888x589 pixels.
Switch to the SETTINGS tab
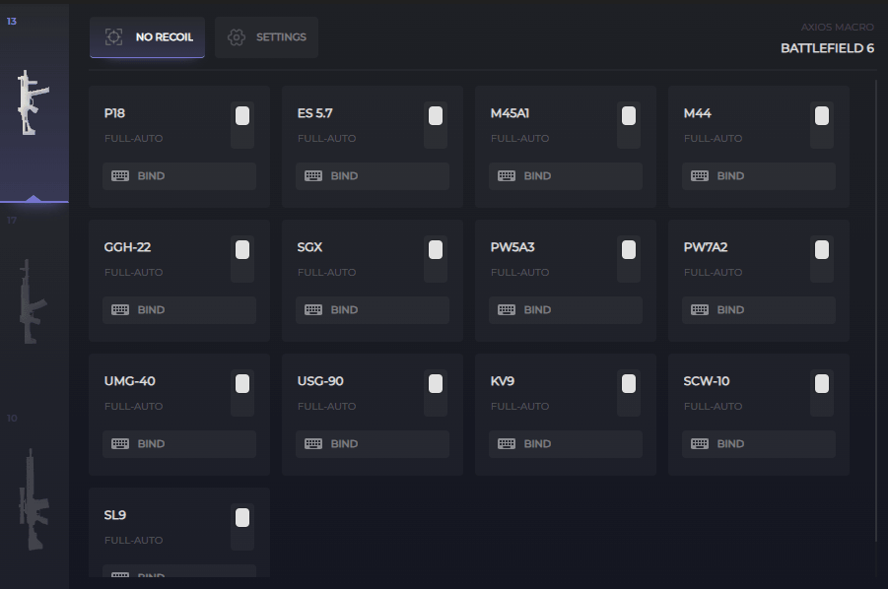coord(266,37)
